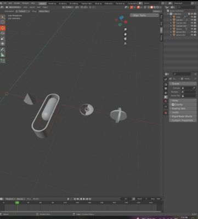The height and width of the screenshot is (219, 198).
Task: Click the green current-frame marker
Action: (17, 203)
